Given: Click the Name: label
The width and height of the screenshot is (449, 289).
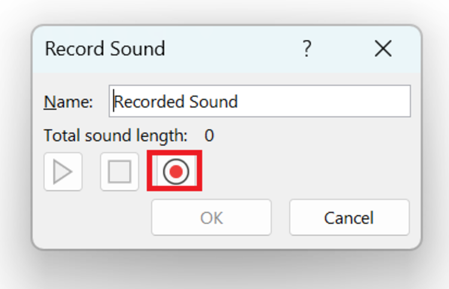Looking at the screenshot, I should (68, 102).
